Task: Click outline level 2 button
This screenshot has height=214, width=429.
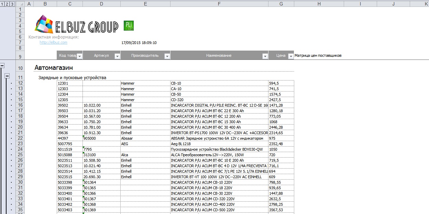Action: coord(7,4)
